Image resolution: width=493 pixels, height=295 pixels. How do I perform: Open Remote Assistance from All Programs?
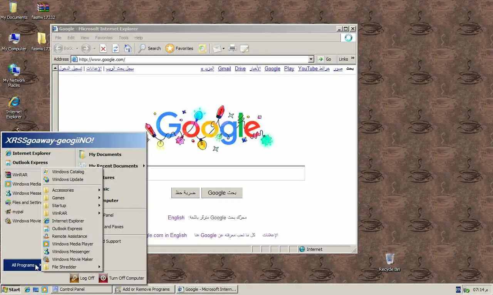(72, 236)
